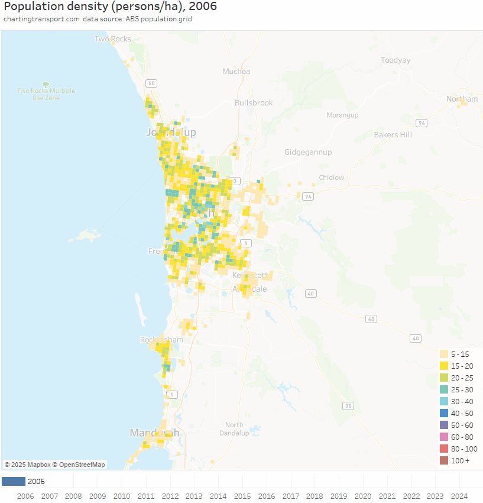Image resolution: width=483 pixels, height=503 pixels.
Task: Select year 2024 on the timeline axis
Action: (x=459, y=496)
